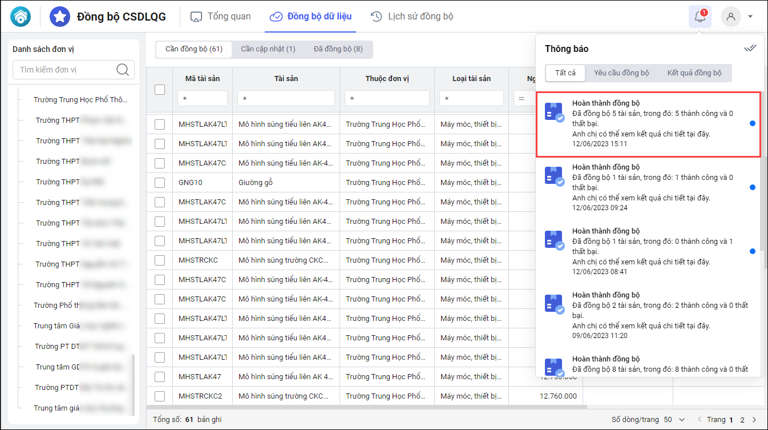Mark all notifications read with double-check icon

750,49
